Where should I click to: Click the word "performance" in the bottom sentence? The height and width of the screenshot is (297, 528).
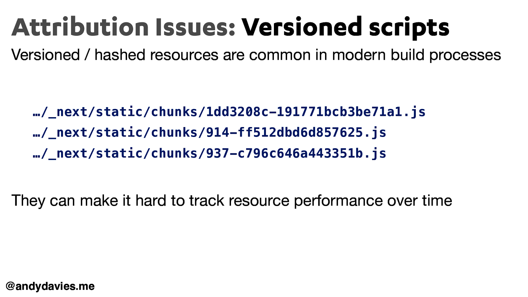click(x=338, y=201)
